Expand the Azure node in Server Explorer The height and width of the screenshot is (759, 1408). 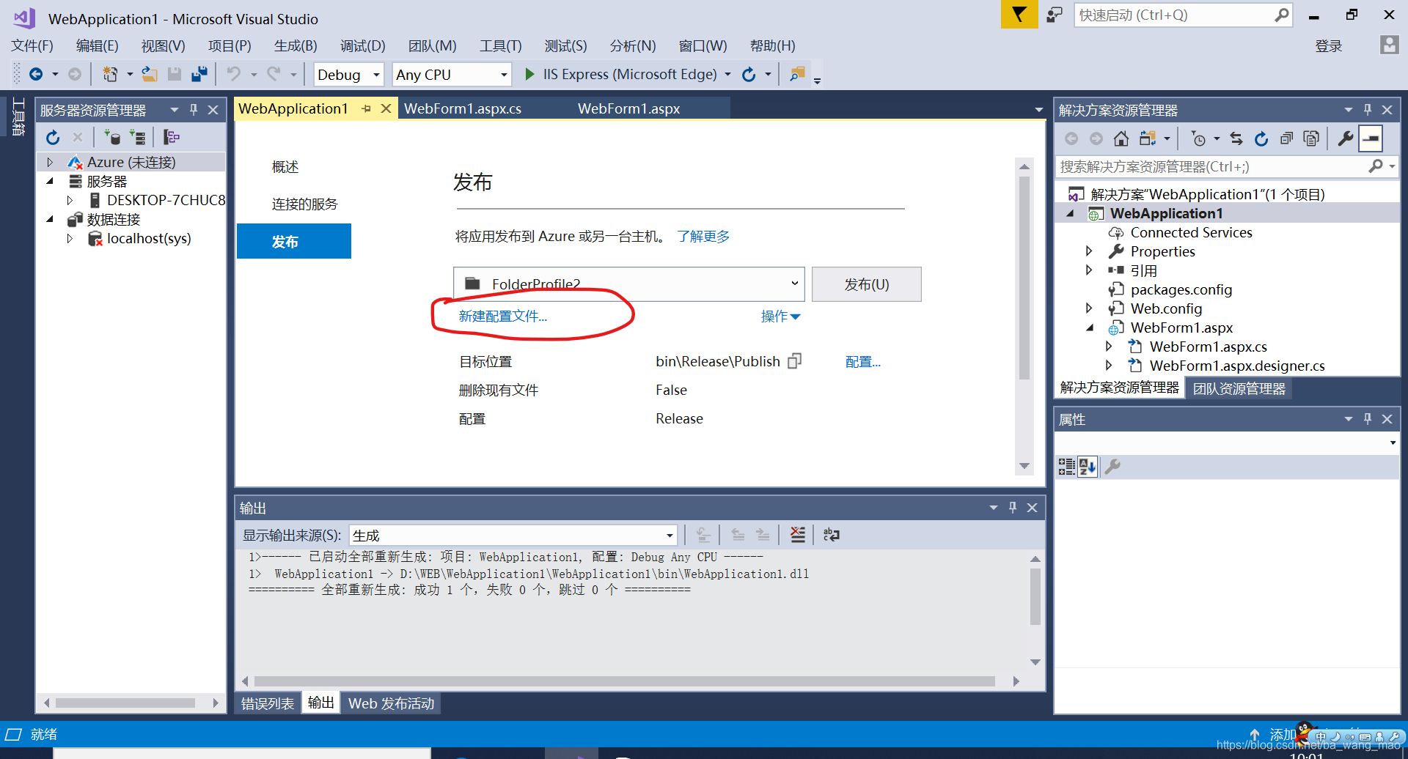(50, 162)
